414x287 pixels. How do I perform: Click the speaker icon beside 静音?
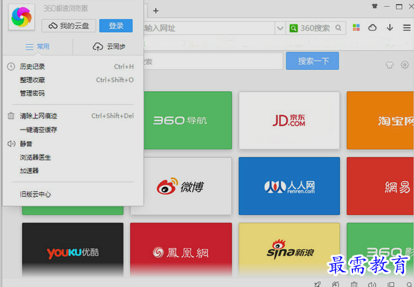click(x=11, y=143)
